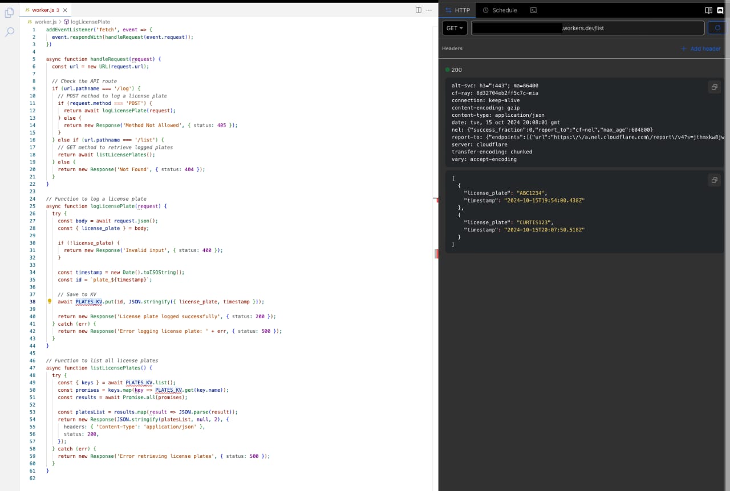Click the cf-ray header line

[495, 93]
